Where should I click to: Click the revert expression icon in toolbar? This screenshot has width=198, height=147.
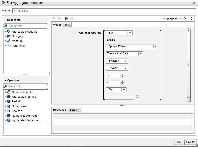tap(66, 19)
